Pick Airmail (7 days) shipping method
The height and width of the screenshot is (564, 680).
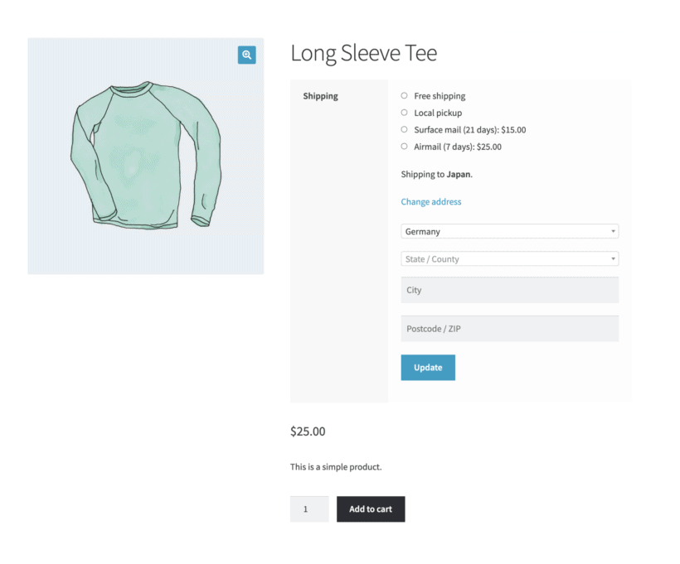(405, 147)
